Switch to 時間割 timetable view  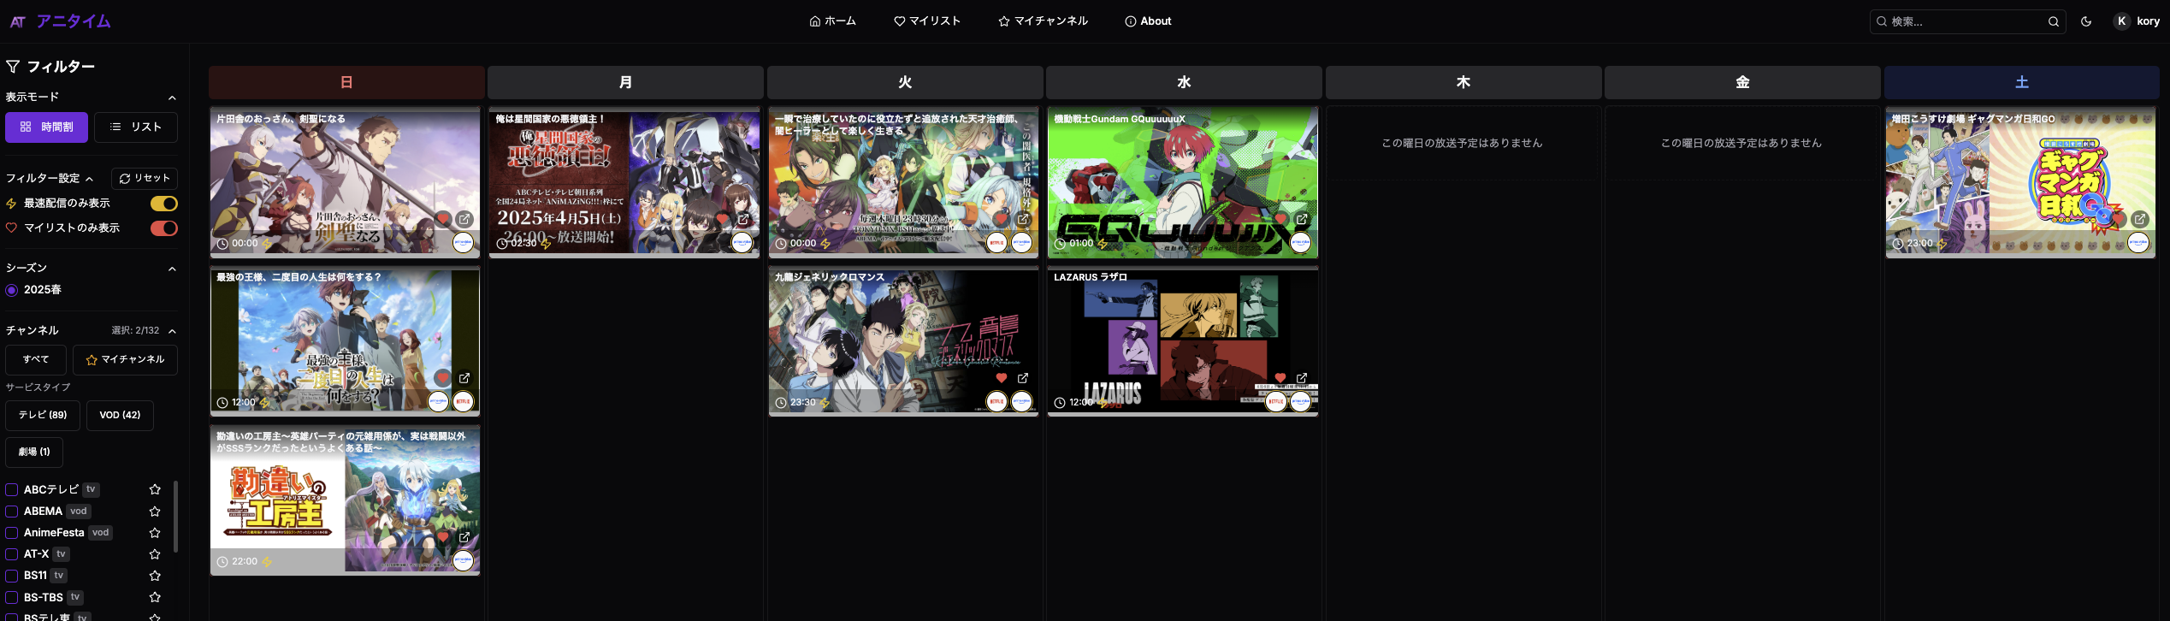[47, 127]
